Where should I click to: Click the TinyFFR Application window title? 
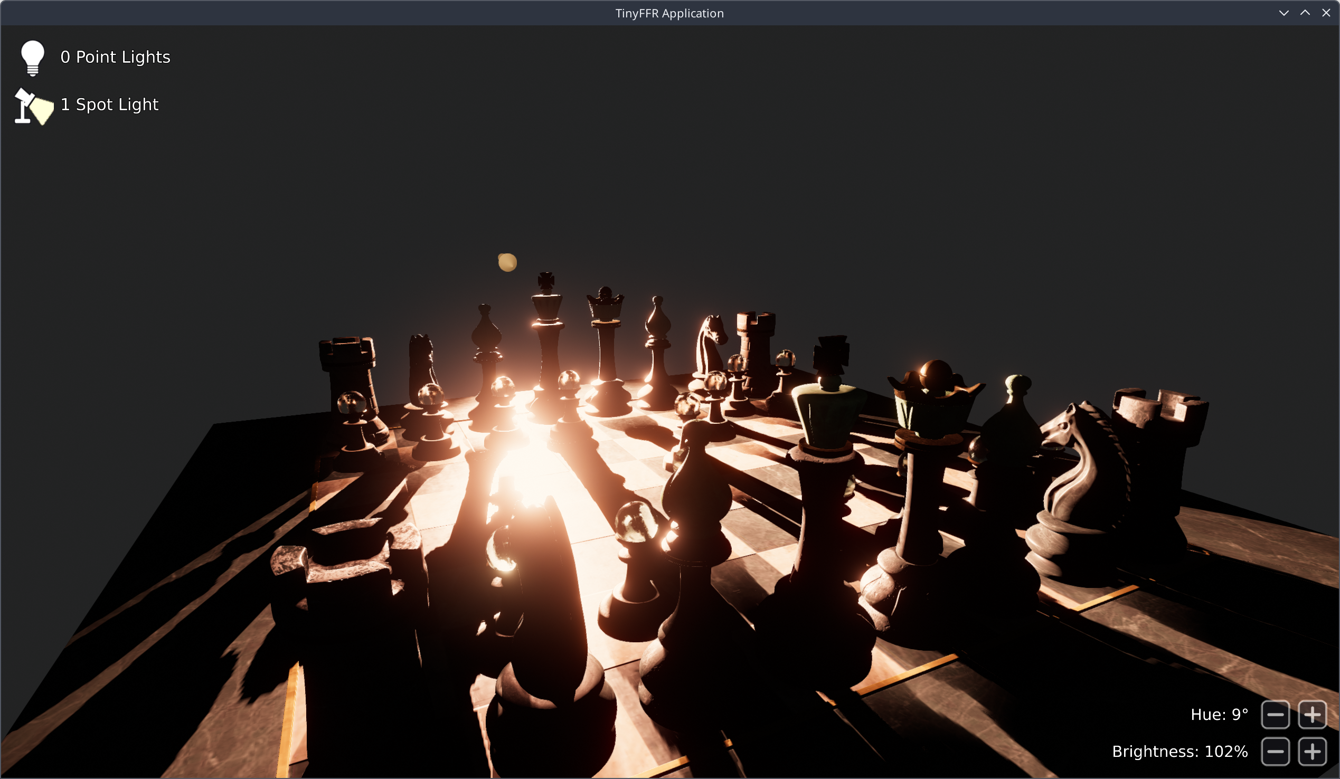click(x=669, y=13)
